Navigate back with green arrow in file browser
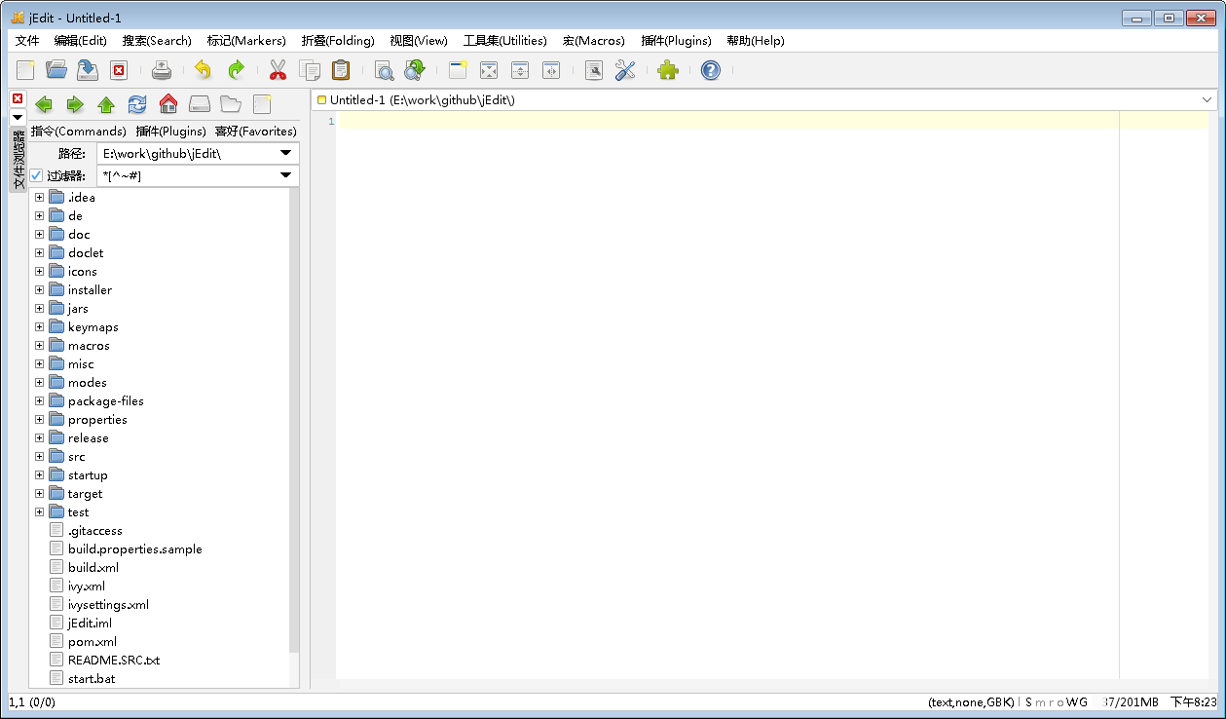Image resolution: width=1226 pixels, height=719 pixels. 44,103
